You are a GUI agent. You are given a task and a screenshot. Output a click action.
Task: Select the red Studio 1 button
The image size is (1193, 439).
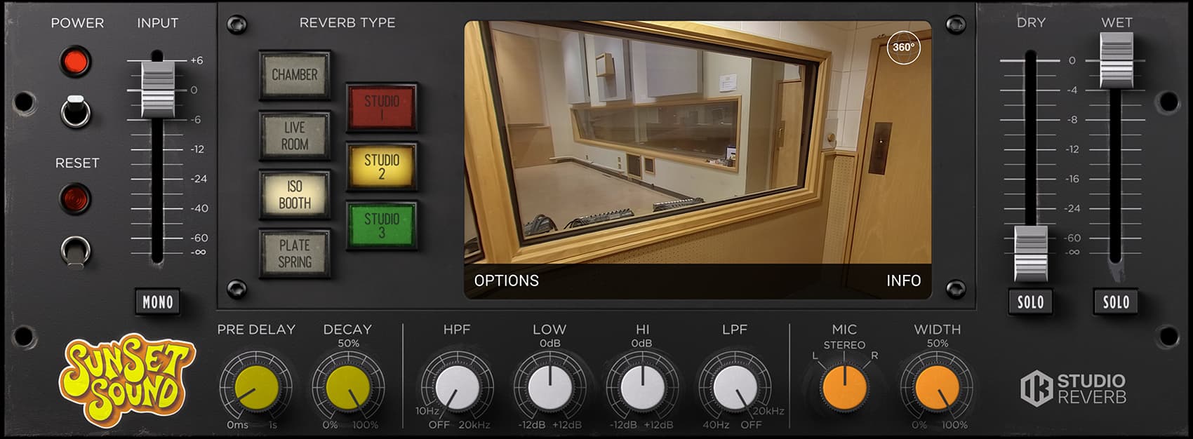click(381, 108)
